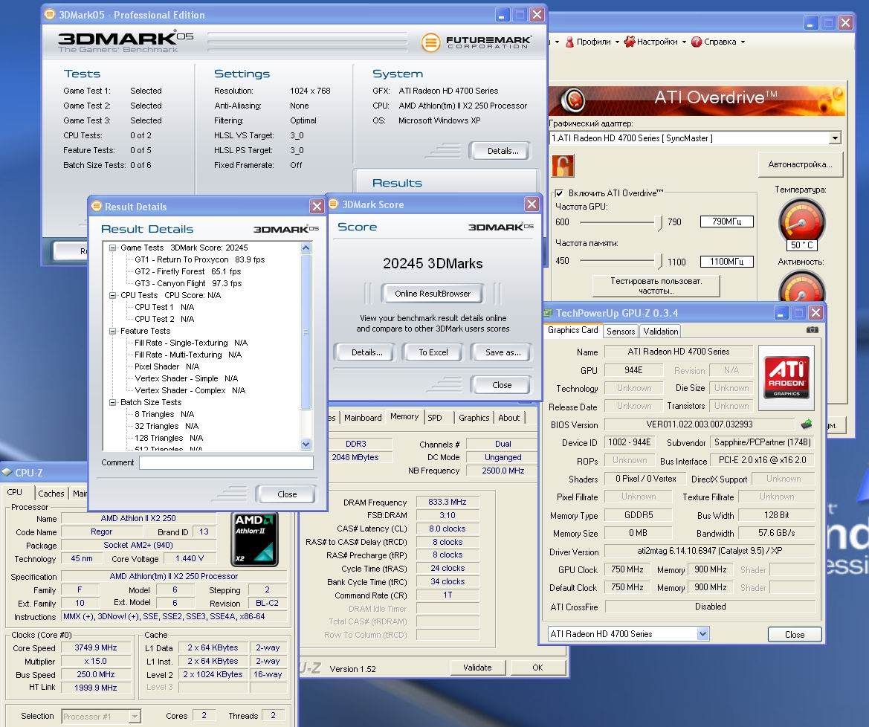Click the 3DMark05 title bar icon
869x727 pixels.
[x=50, y=14]
